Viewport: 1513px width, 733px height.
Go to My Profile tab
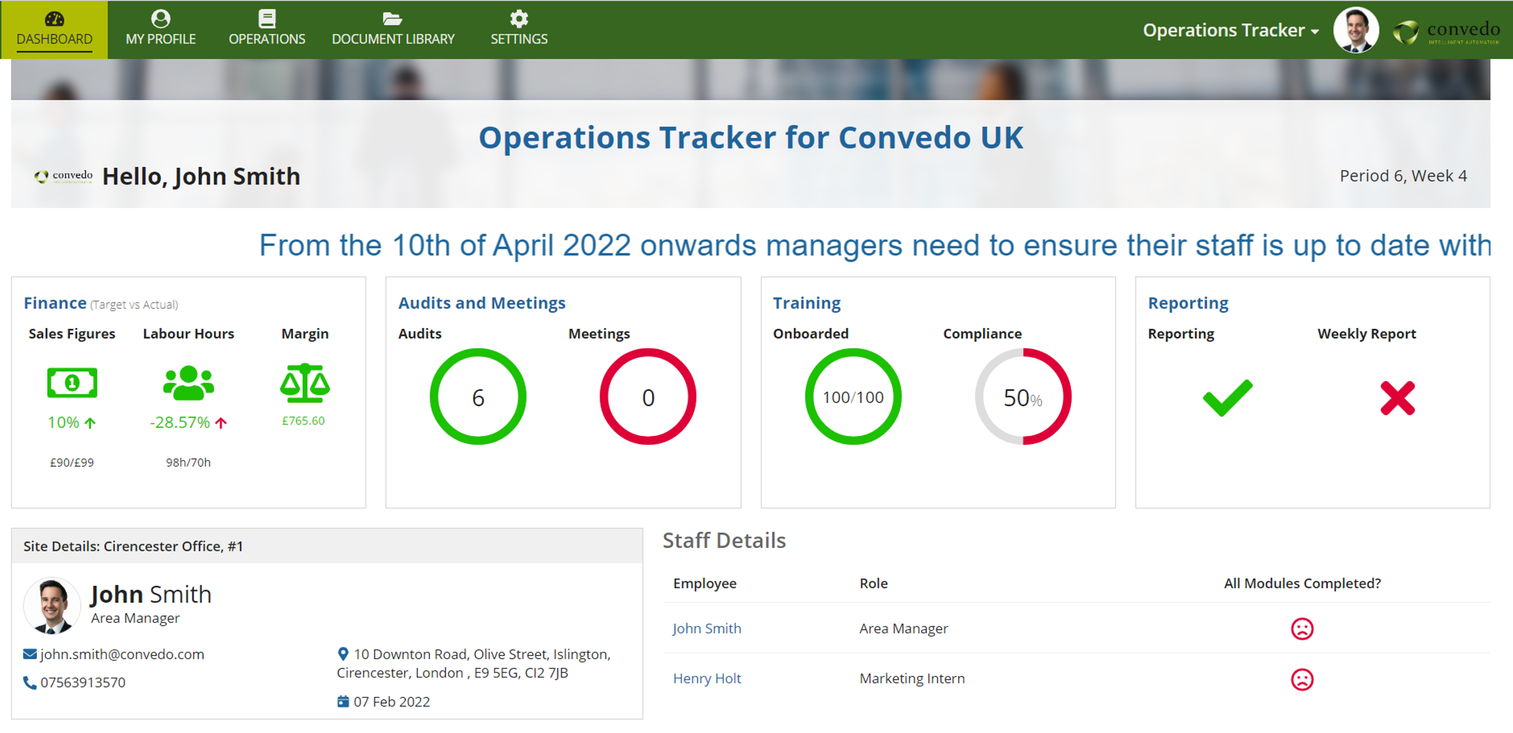(x=160, y=30)
